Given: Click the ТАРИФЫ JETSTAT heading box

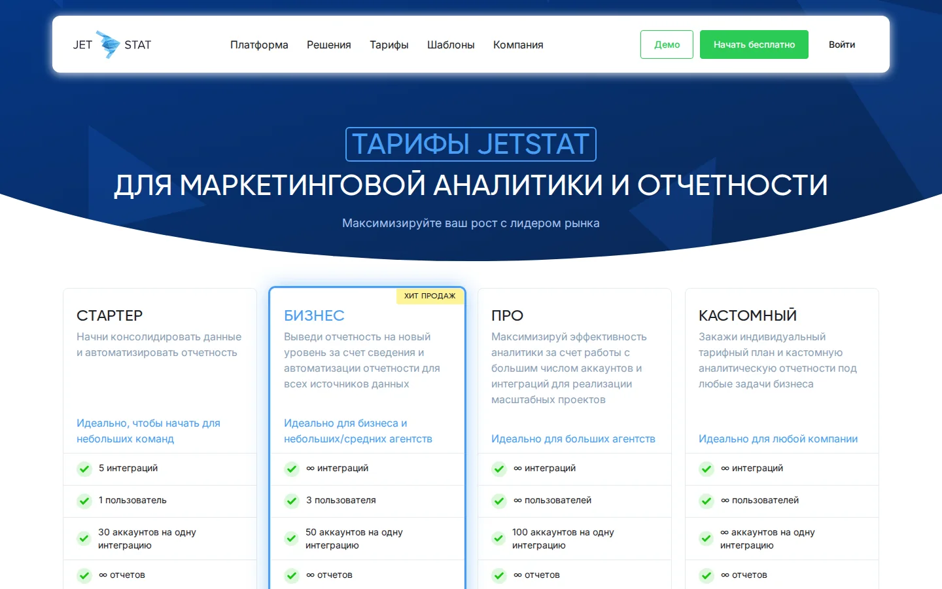Looking at the screenshot, I should (x=471, y=144).
